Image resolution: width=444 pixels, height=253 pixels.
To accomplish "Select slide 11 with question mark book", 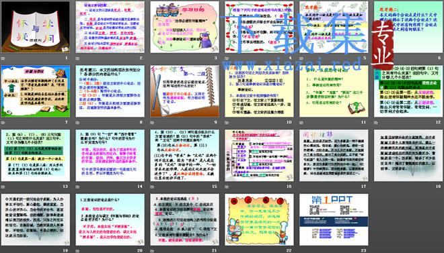I will pyautogui.click(x=334, y=91).
